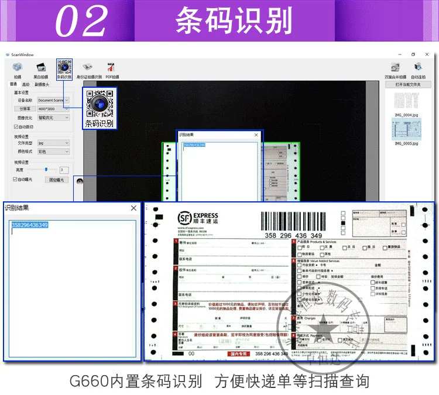Click the 分辨率 button
439x395 pixels.
click(x=25, y=109)
